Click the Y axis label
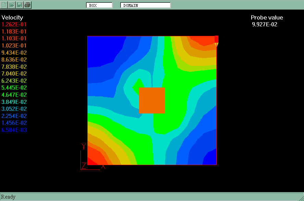Viewport: 304px width, 201px height. 84,146
